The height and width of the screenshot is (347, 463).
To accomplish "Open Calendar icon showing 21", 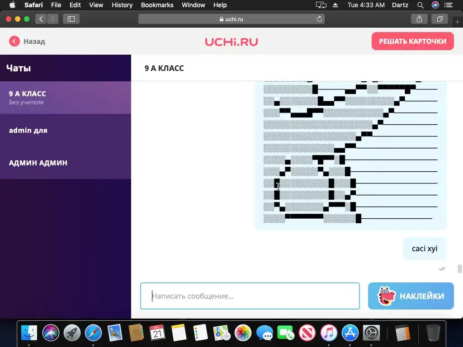I will pyautogui.click(x=157, y=333).
